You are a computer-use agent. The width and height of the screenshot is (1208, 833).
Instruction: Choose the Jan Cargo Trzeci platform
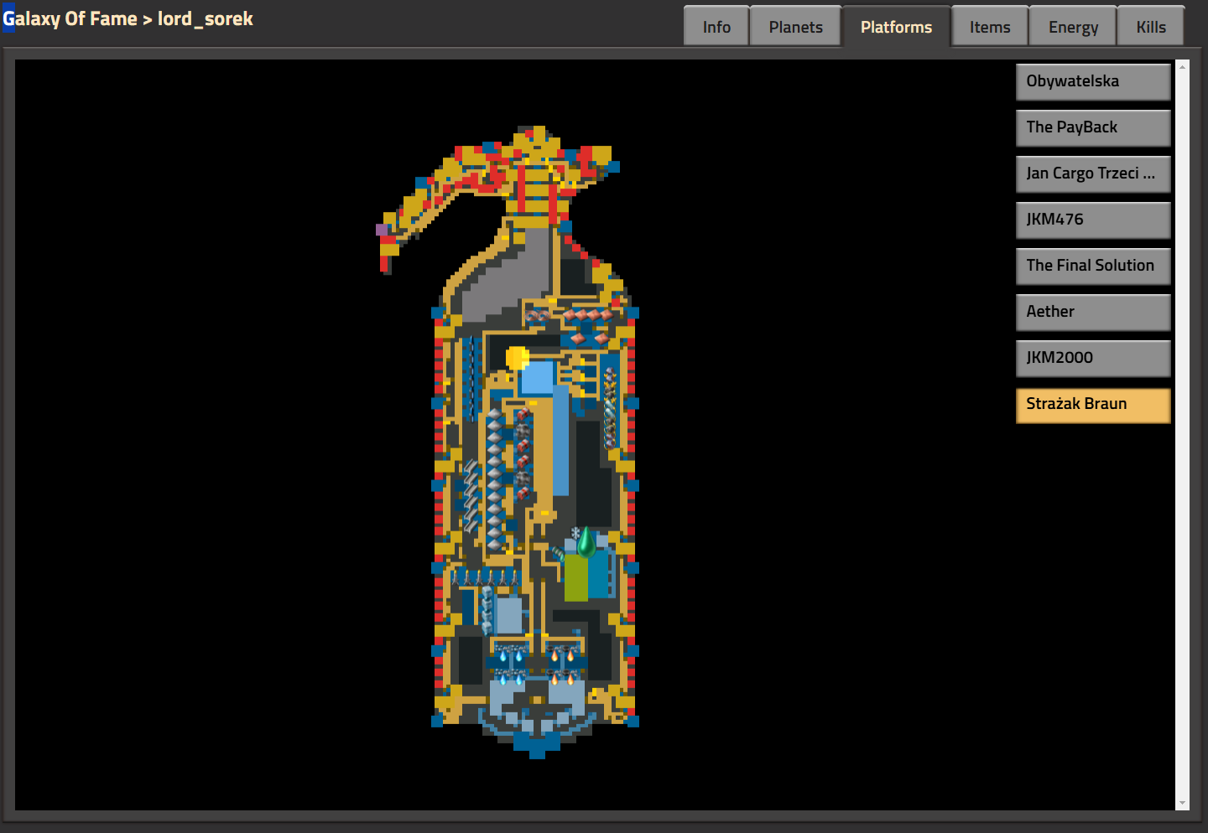(x=1093, y=173)
